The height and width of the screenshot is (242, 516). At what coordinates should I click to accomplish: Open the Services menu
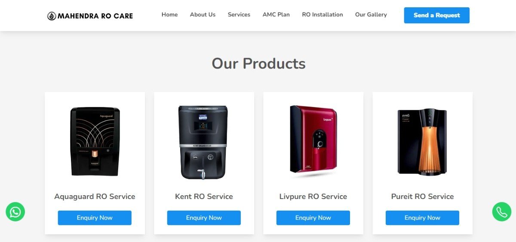click(239, 15)
